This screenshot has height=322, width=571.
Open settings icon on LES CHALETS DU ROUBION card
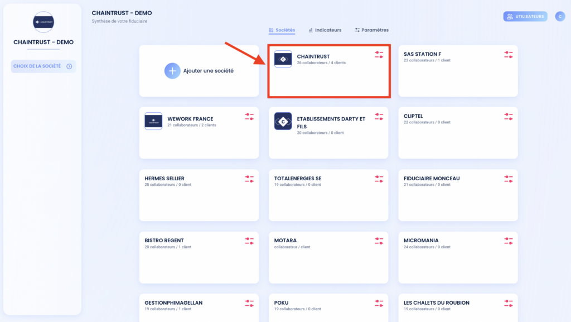tap(509, 304)
